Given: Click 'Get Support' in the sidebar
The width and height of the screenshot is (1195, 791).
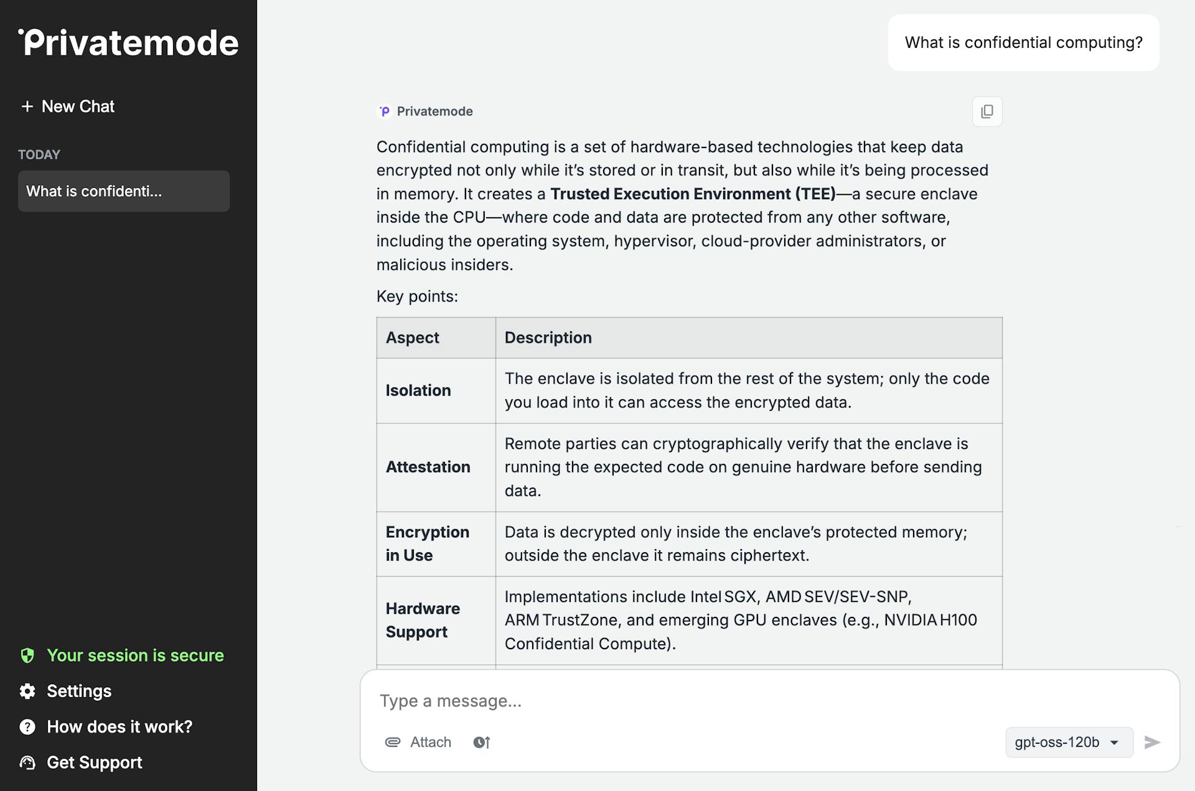Looking at the screenshot, I should click(95, 762).
